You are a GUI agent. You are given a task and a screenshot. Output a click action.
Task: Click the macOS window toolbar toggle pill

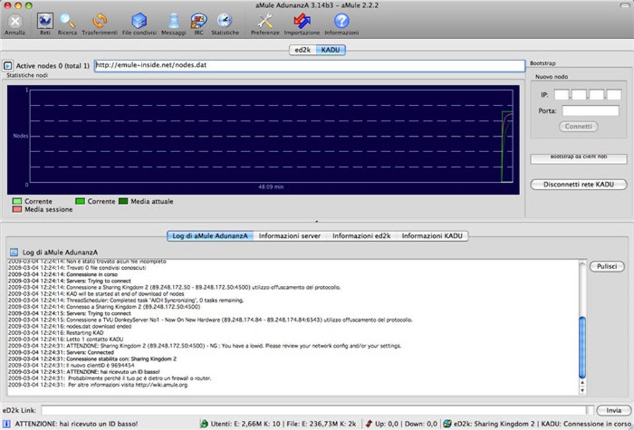624,5
